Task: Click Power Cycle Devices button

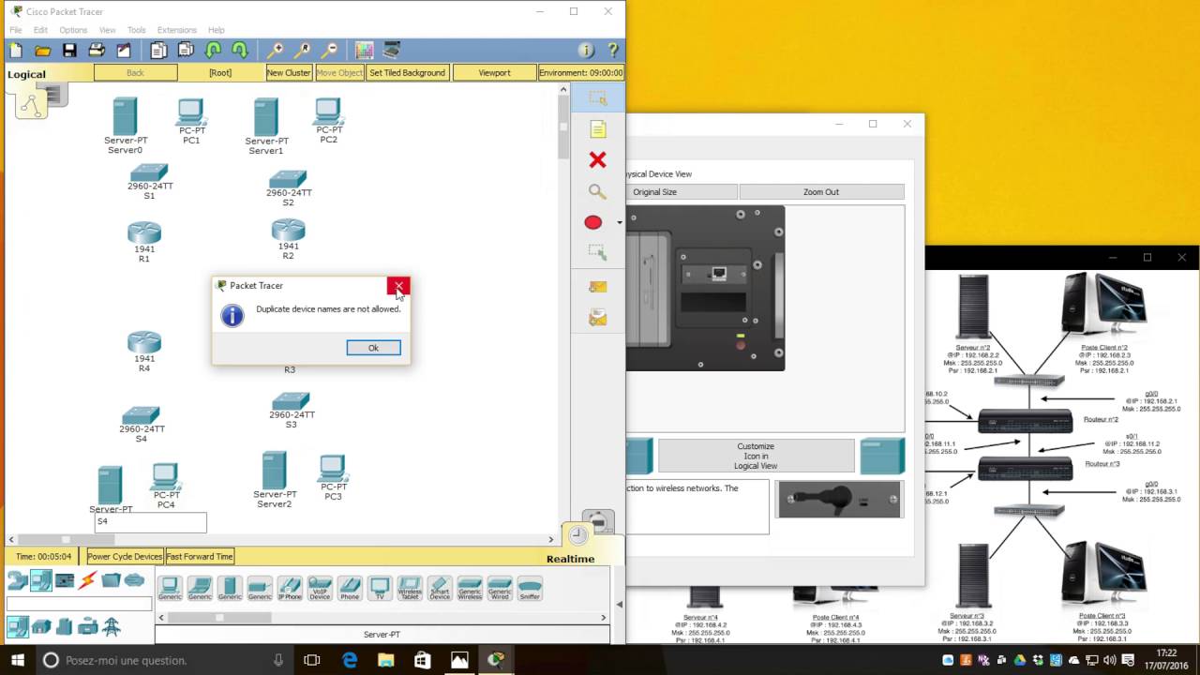Action: (x=125, y=557)
